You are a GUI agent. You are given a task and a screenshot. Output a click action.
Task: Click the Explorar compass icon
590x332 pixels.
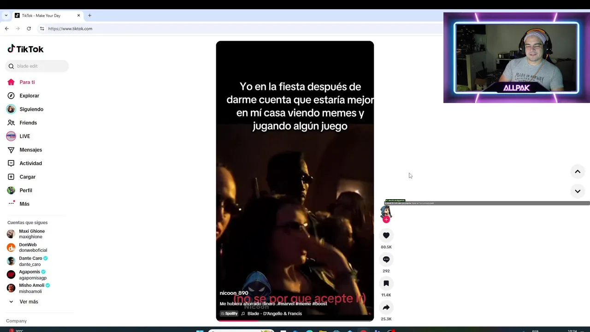tap(11, 95)
